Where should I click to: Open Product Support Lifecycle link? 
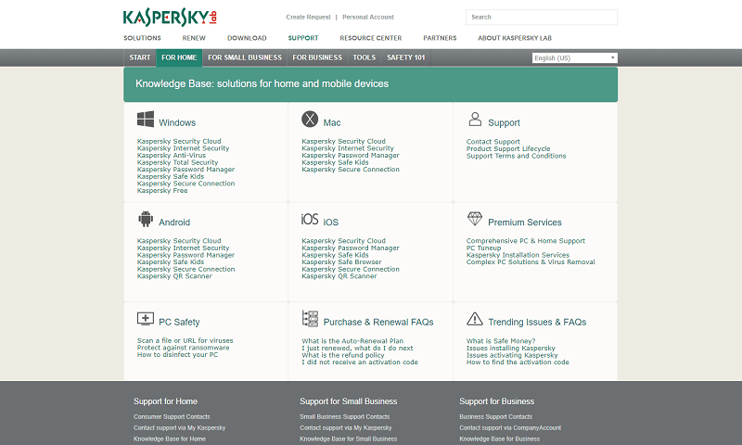(508, 148)
